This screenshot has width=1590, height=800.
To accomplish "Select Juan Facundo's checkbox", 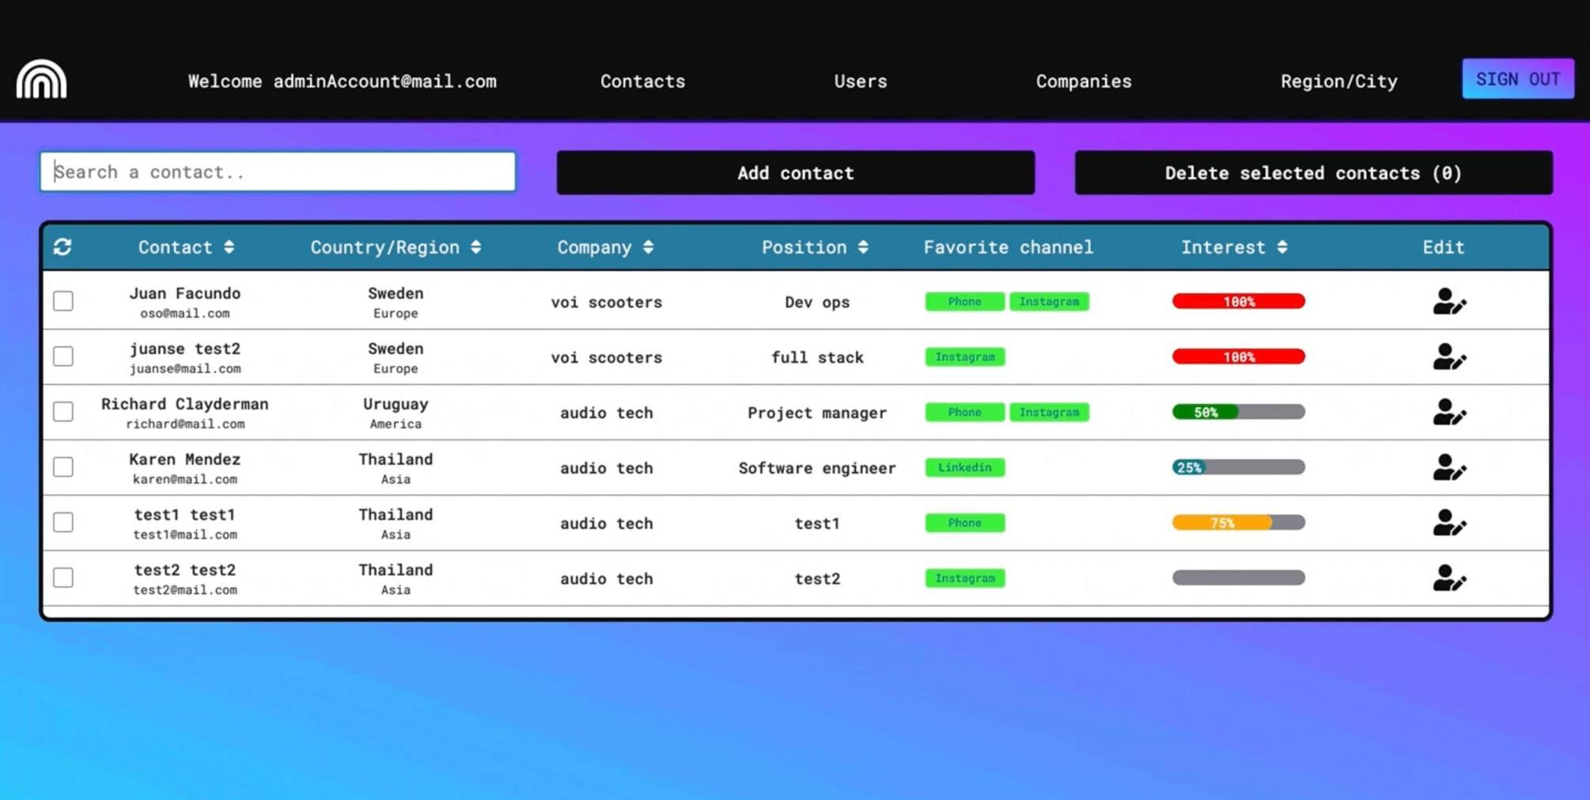I will pos(63,301).
